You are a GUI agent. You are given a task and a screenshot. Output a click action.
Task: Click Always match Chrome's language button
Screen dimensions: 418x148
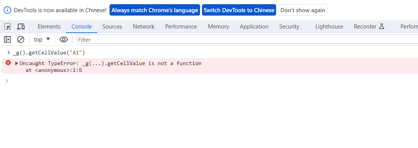tap(155, 10)
